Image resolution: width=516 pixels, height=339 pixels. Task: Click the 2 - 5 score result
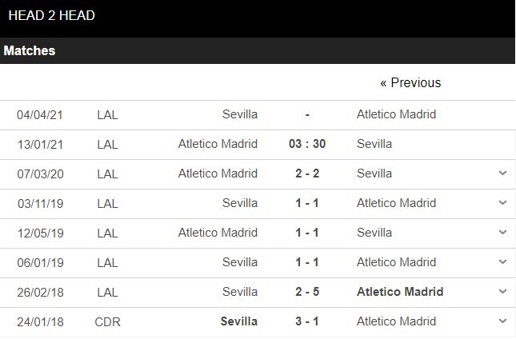click(307, 292)
